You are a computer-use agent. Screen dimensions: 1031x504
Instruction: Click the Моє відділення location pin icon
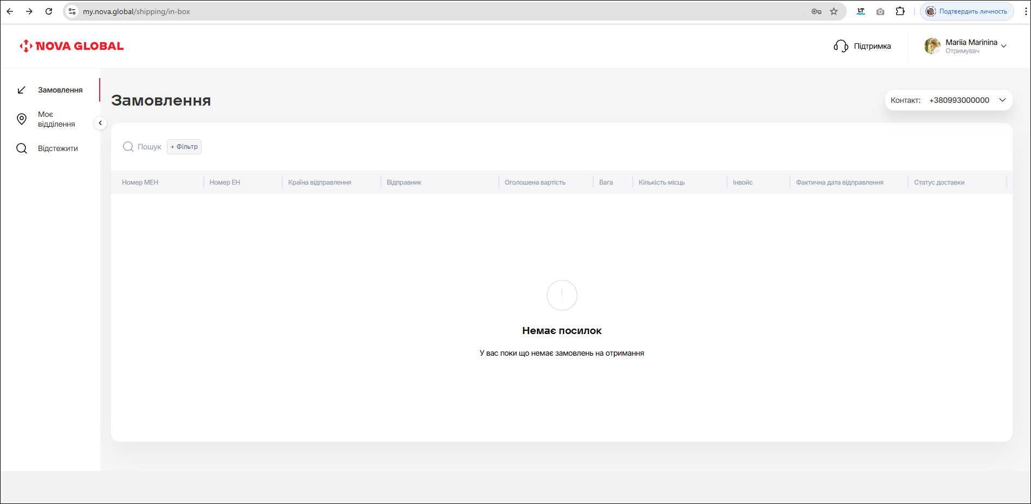coord(22,119)
